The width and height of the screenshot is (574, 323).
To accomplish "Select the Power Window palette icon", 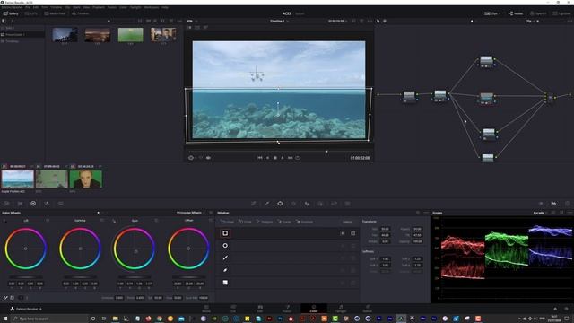I will 280,204.
